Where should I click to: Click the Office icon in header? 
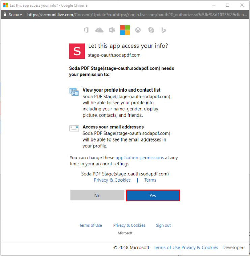click(x=86, y=30)
